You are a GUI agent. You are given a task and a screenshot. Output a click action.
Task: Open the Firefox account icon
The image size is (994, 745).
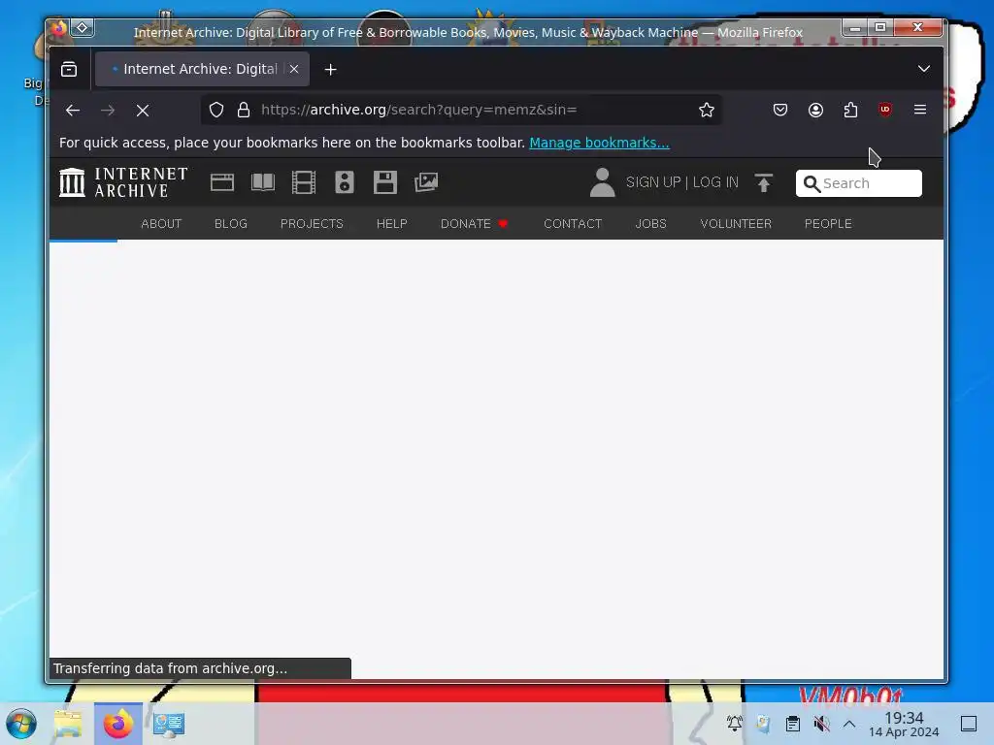[815, 110]
